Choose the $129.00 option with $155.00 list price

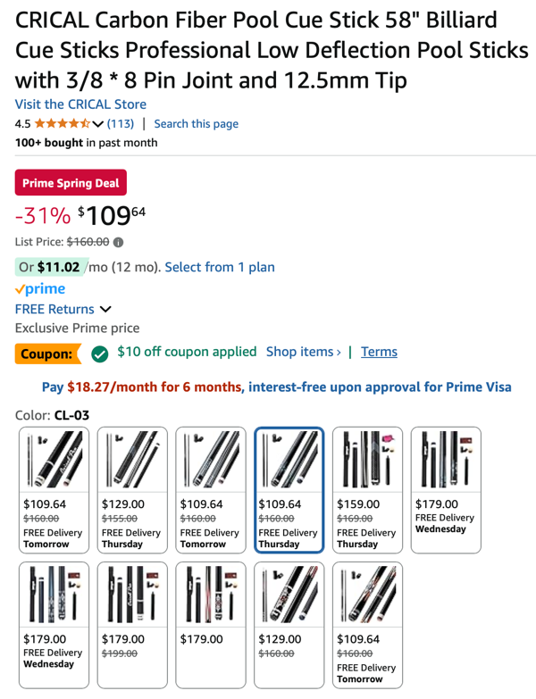[132, 489]
